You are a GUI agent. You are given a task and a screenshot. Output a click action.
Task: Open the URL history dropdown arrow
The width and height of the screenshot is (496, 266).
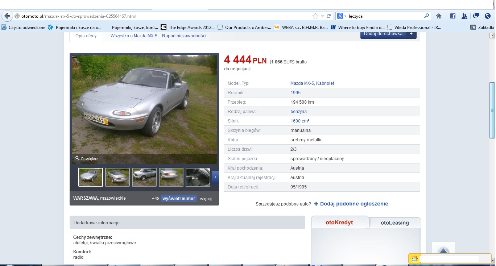(x=322, y=16)
